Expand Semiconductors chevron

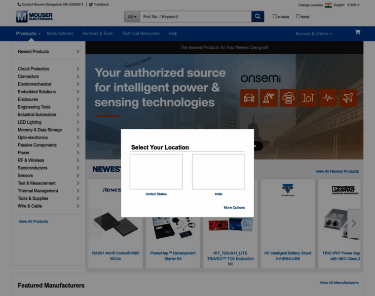click(78, 168)
